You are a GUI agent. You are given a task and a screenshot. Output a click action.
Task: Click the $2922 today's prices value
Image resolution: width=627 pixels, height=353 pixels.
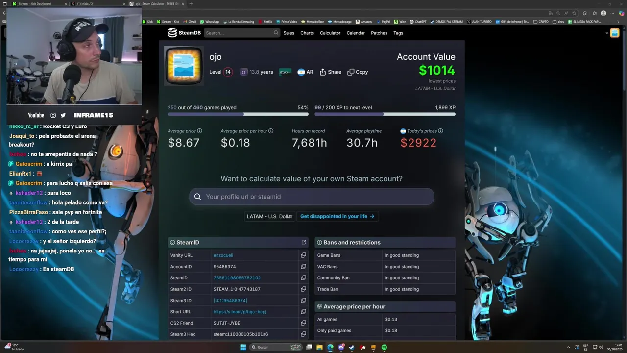pyautogui.click(x=418, y=143)
